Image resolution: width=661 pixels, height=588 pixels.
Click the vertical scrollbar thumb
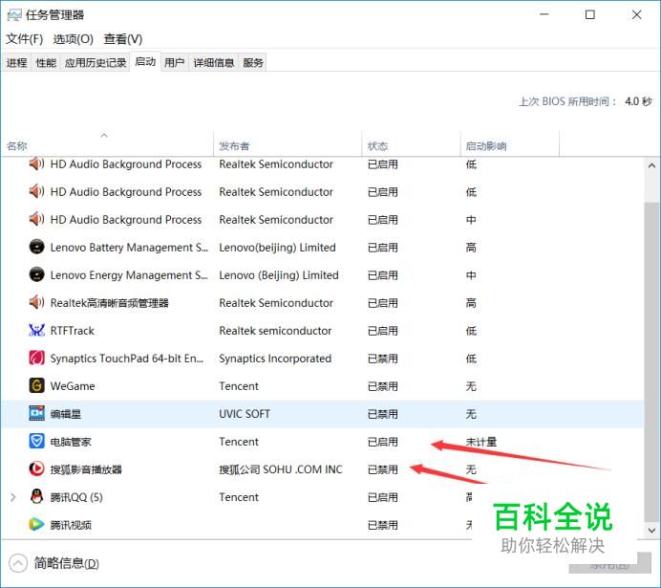tap(651, 362)
